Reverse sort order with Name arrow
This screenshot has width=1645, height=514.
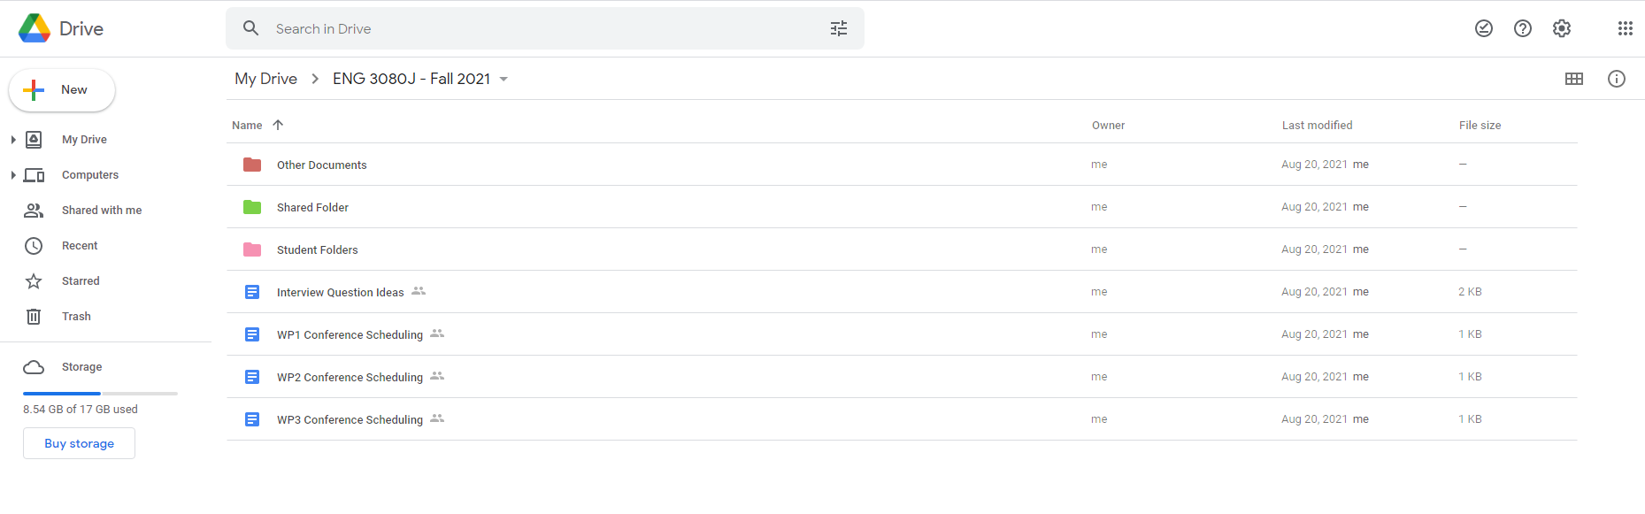(278, 125)
